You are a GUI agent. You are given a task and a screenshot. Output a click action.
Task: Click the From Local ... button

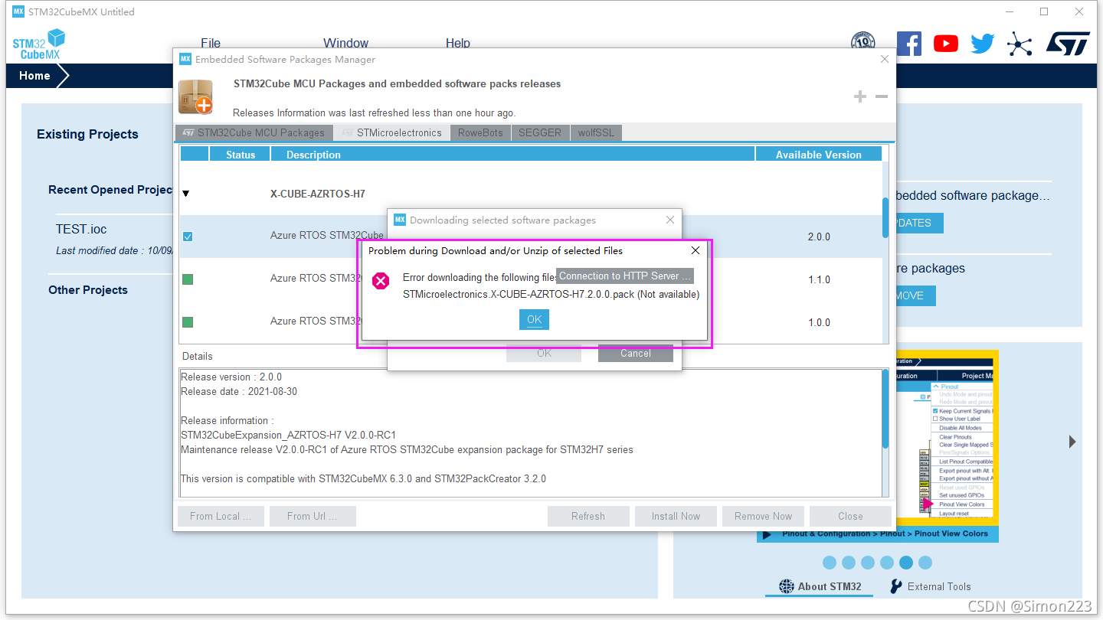221,516
